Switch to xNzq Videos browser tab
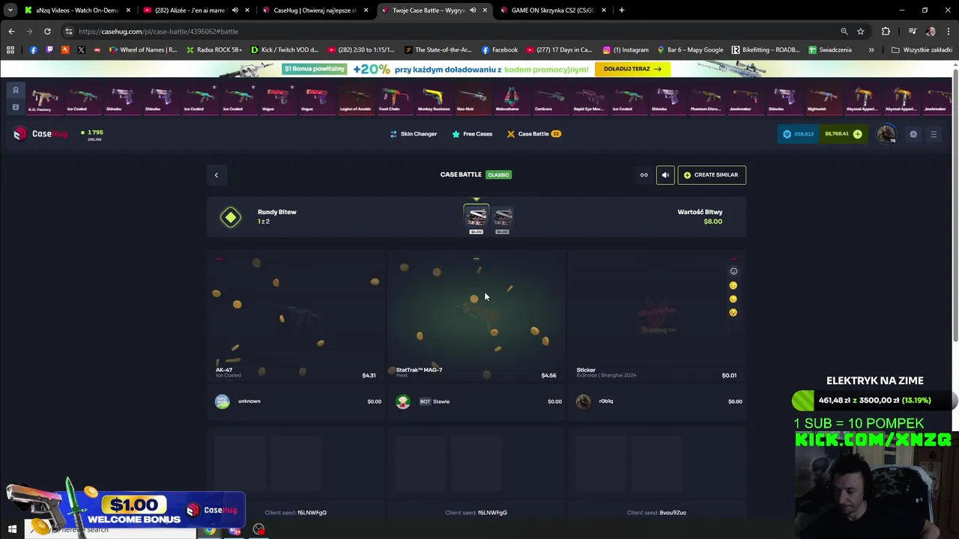This screenshot has height=539, width=959. [x=76, y=10]
